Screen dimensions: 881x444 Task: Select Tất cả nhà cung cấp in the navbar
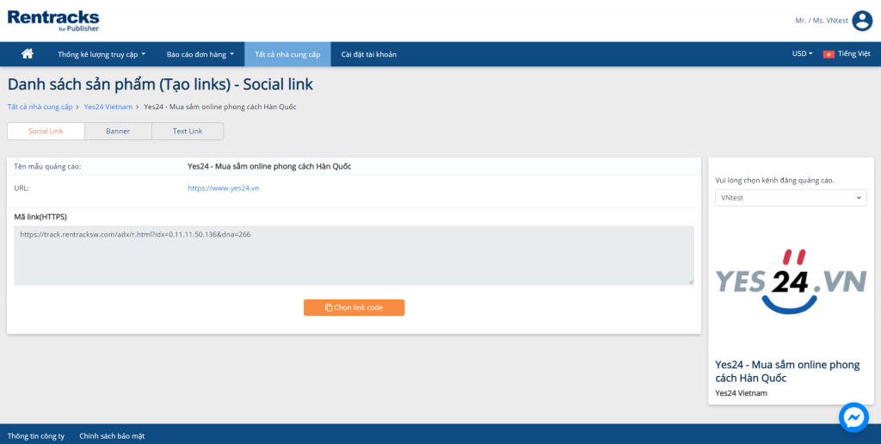287,54
